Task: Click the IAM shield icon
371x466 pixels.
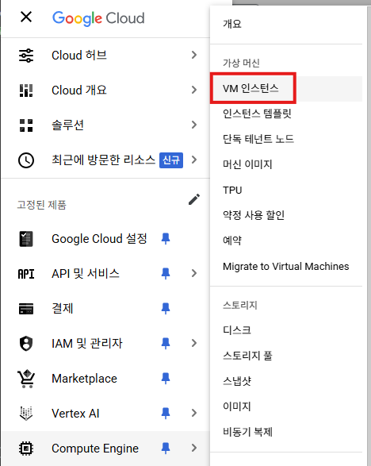Action: pyautogui.click(x=26, y=343)
